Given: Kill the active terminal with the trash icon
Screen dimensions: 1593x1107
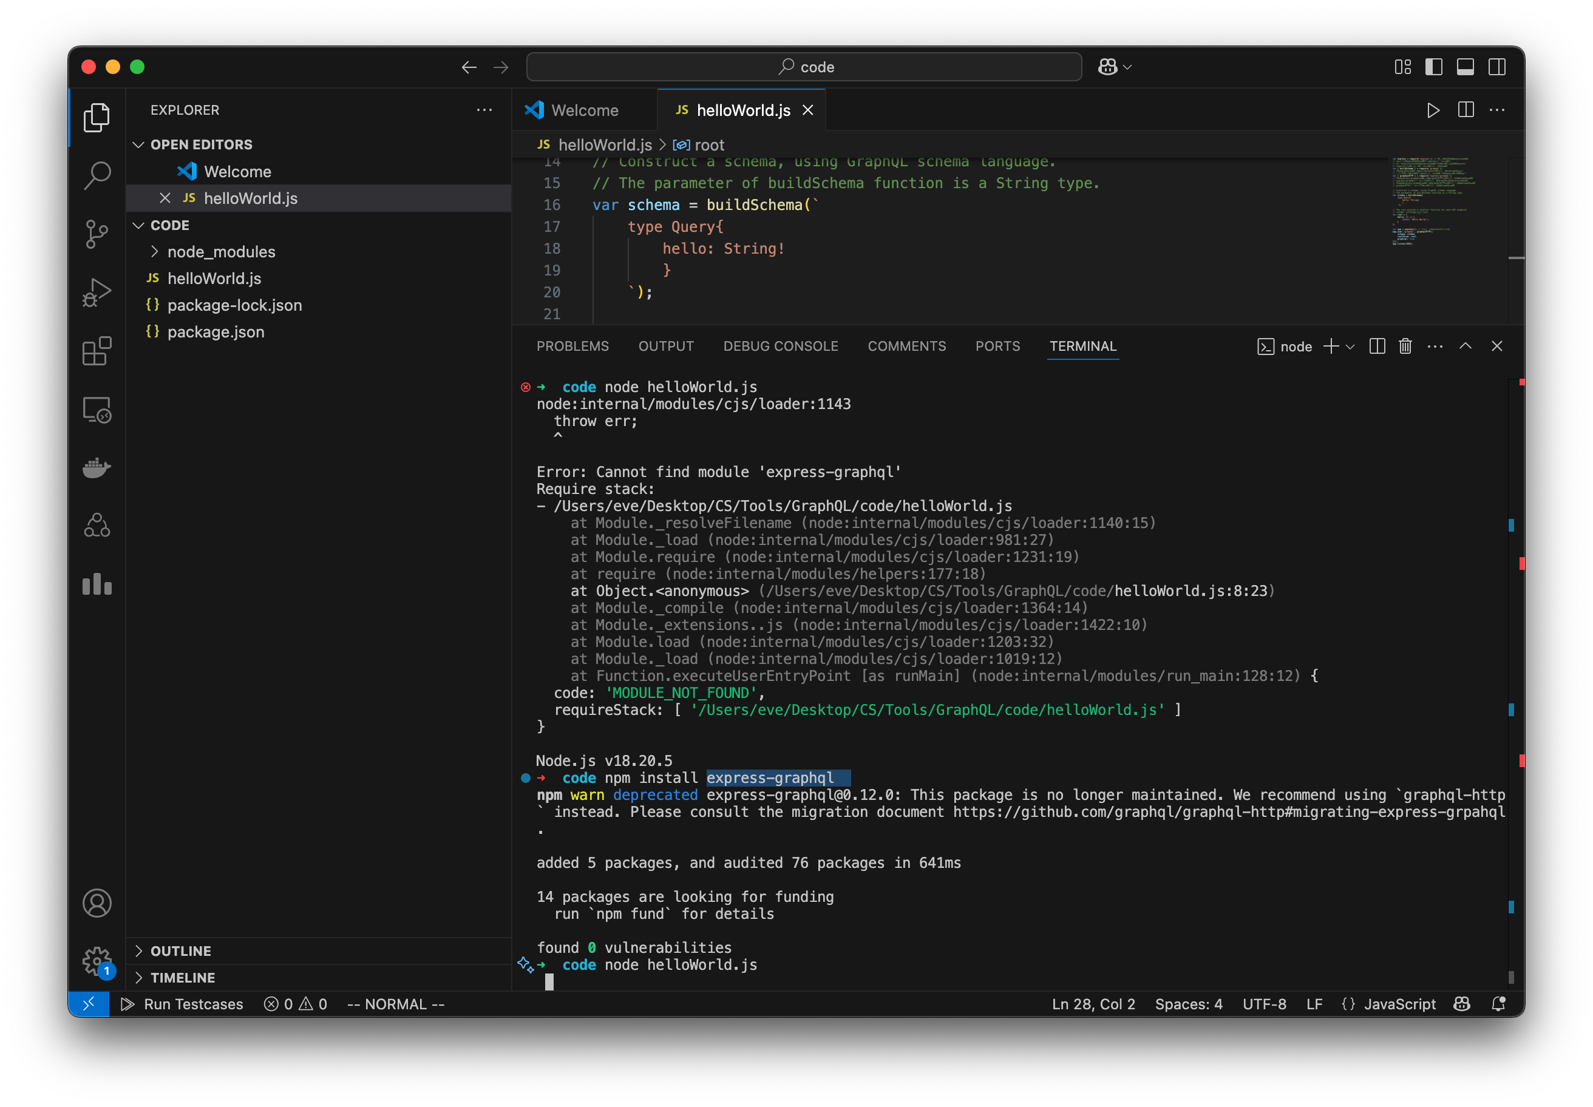Looking at the screenshot, I should click(1405, 346).
